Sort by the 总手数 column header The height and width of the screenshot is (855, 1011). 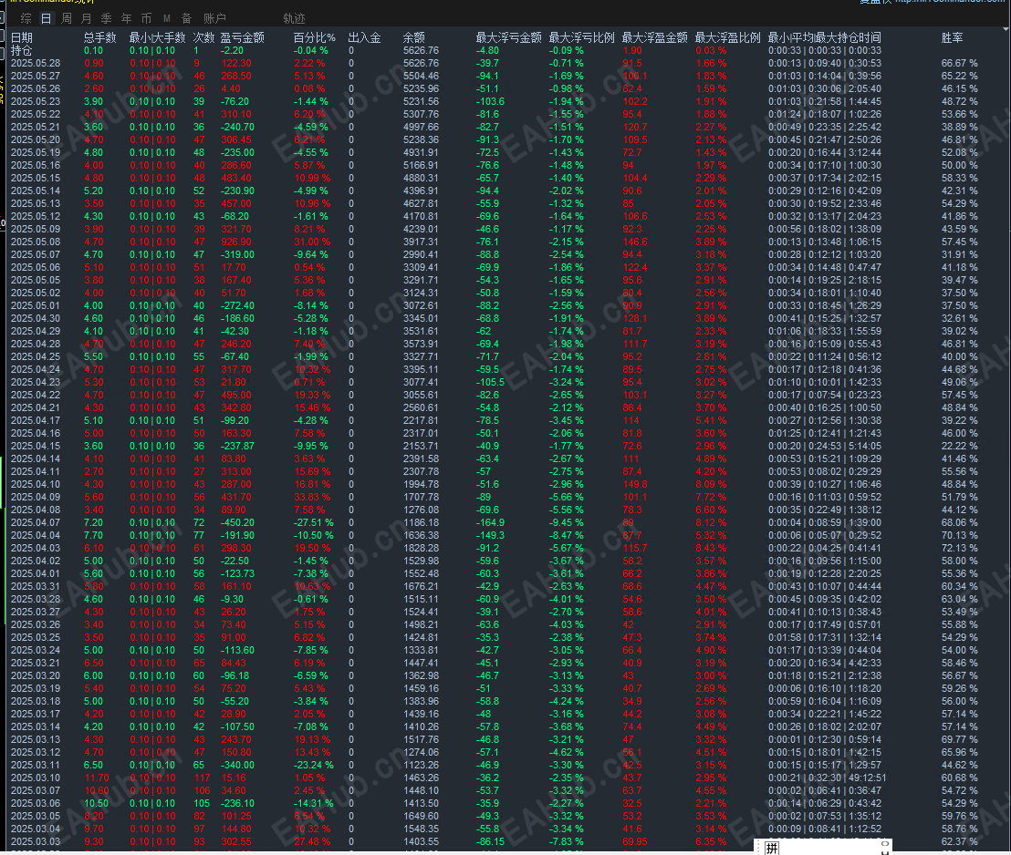click(100, 37)
